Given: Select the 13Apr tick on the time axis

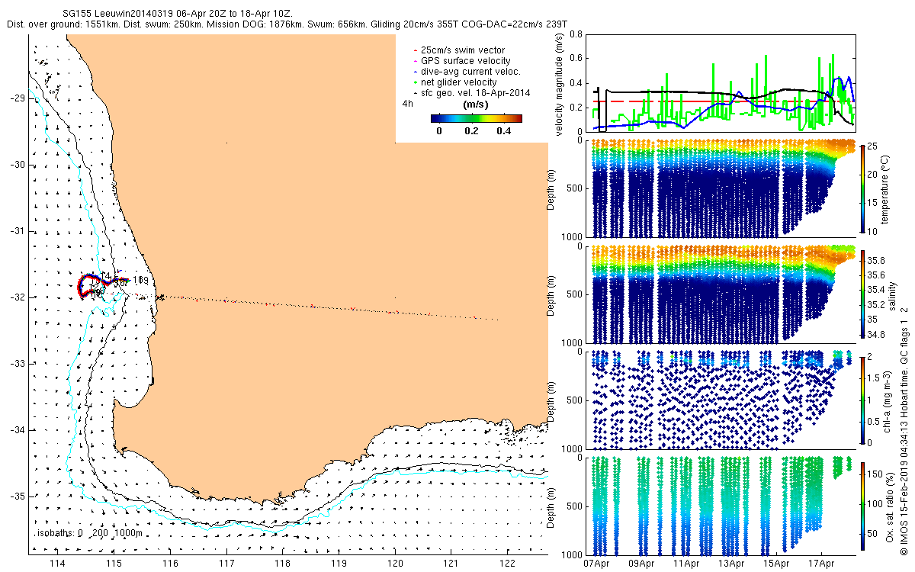Looking at the screenshot, I should tap(731, 564).
